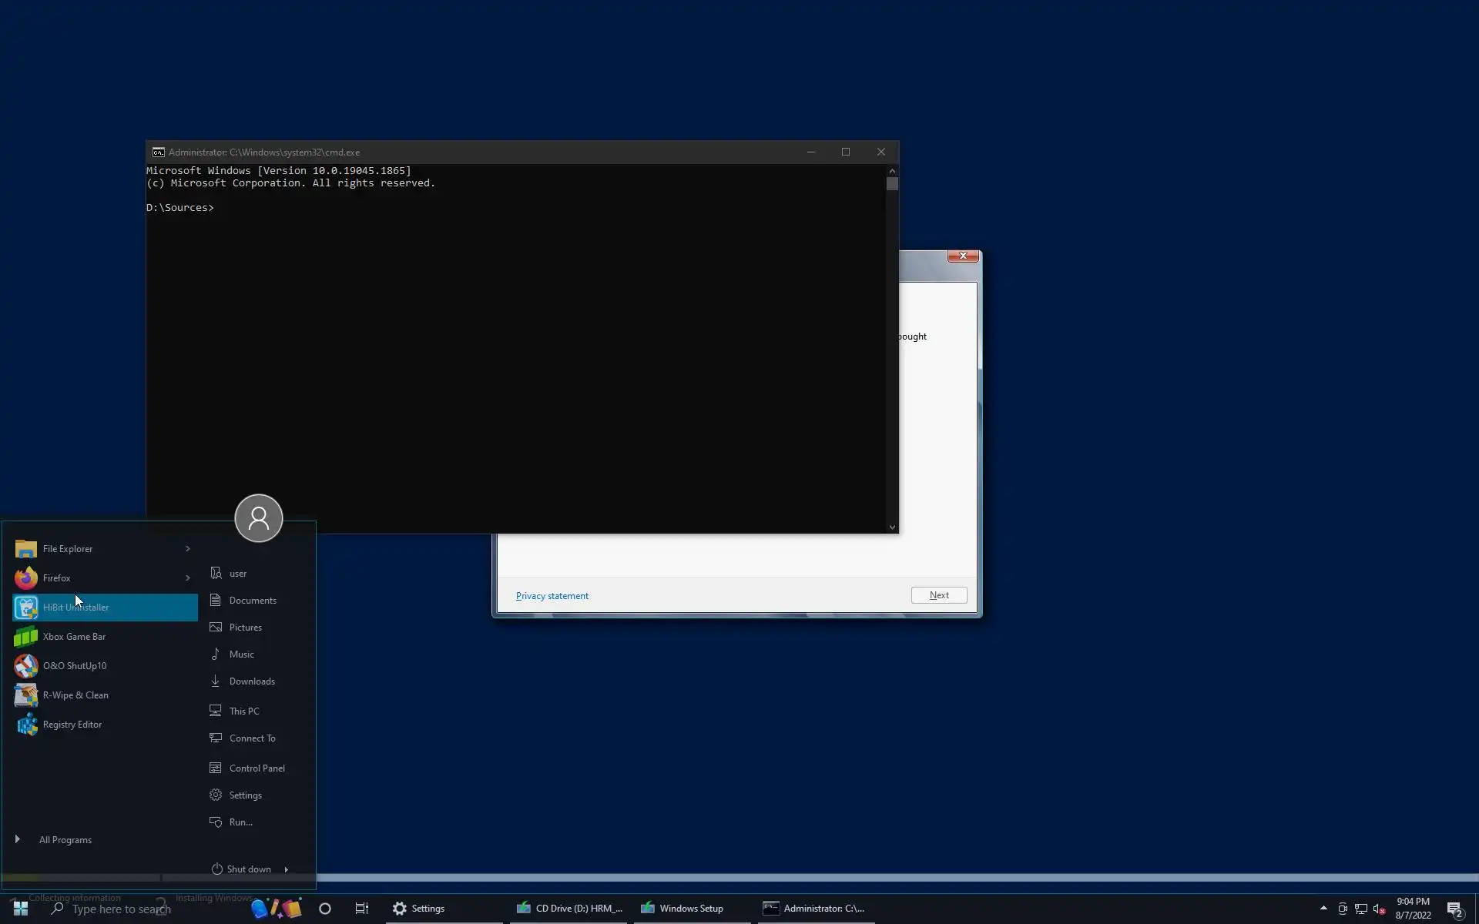This screenshot has height=924, width=1479.
Task: Click the user account avatar
Action: point(259,518)
